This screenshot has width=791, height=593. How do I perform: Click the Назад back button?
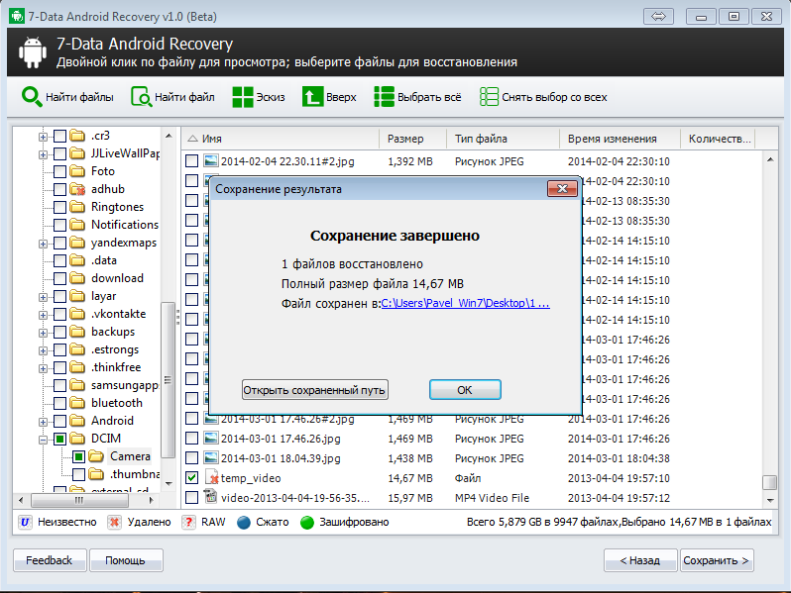[640, 560]
